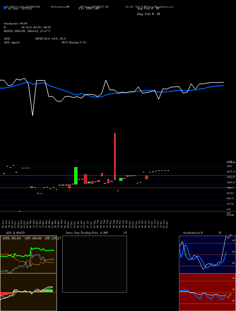The image size is (236, 311).
Task: Click the 'BUY Slowing @ 1%' signal text
Action: pos(74,42)
